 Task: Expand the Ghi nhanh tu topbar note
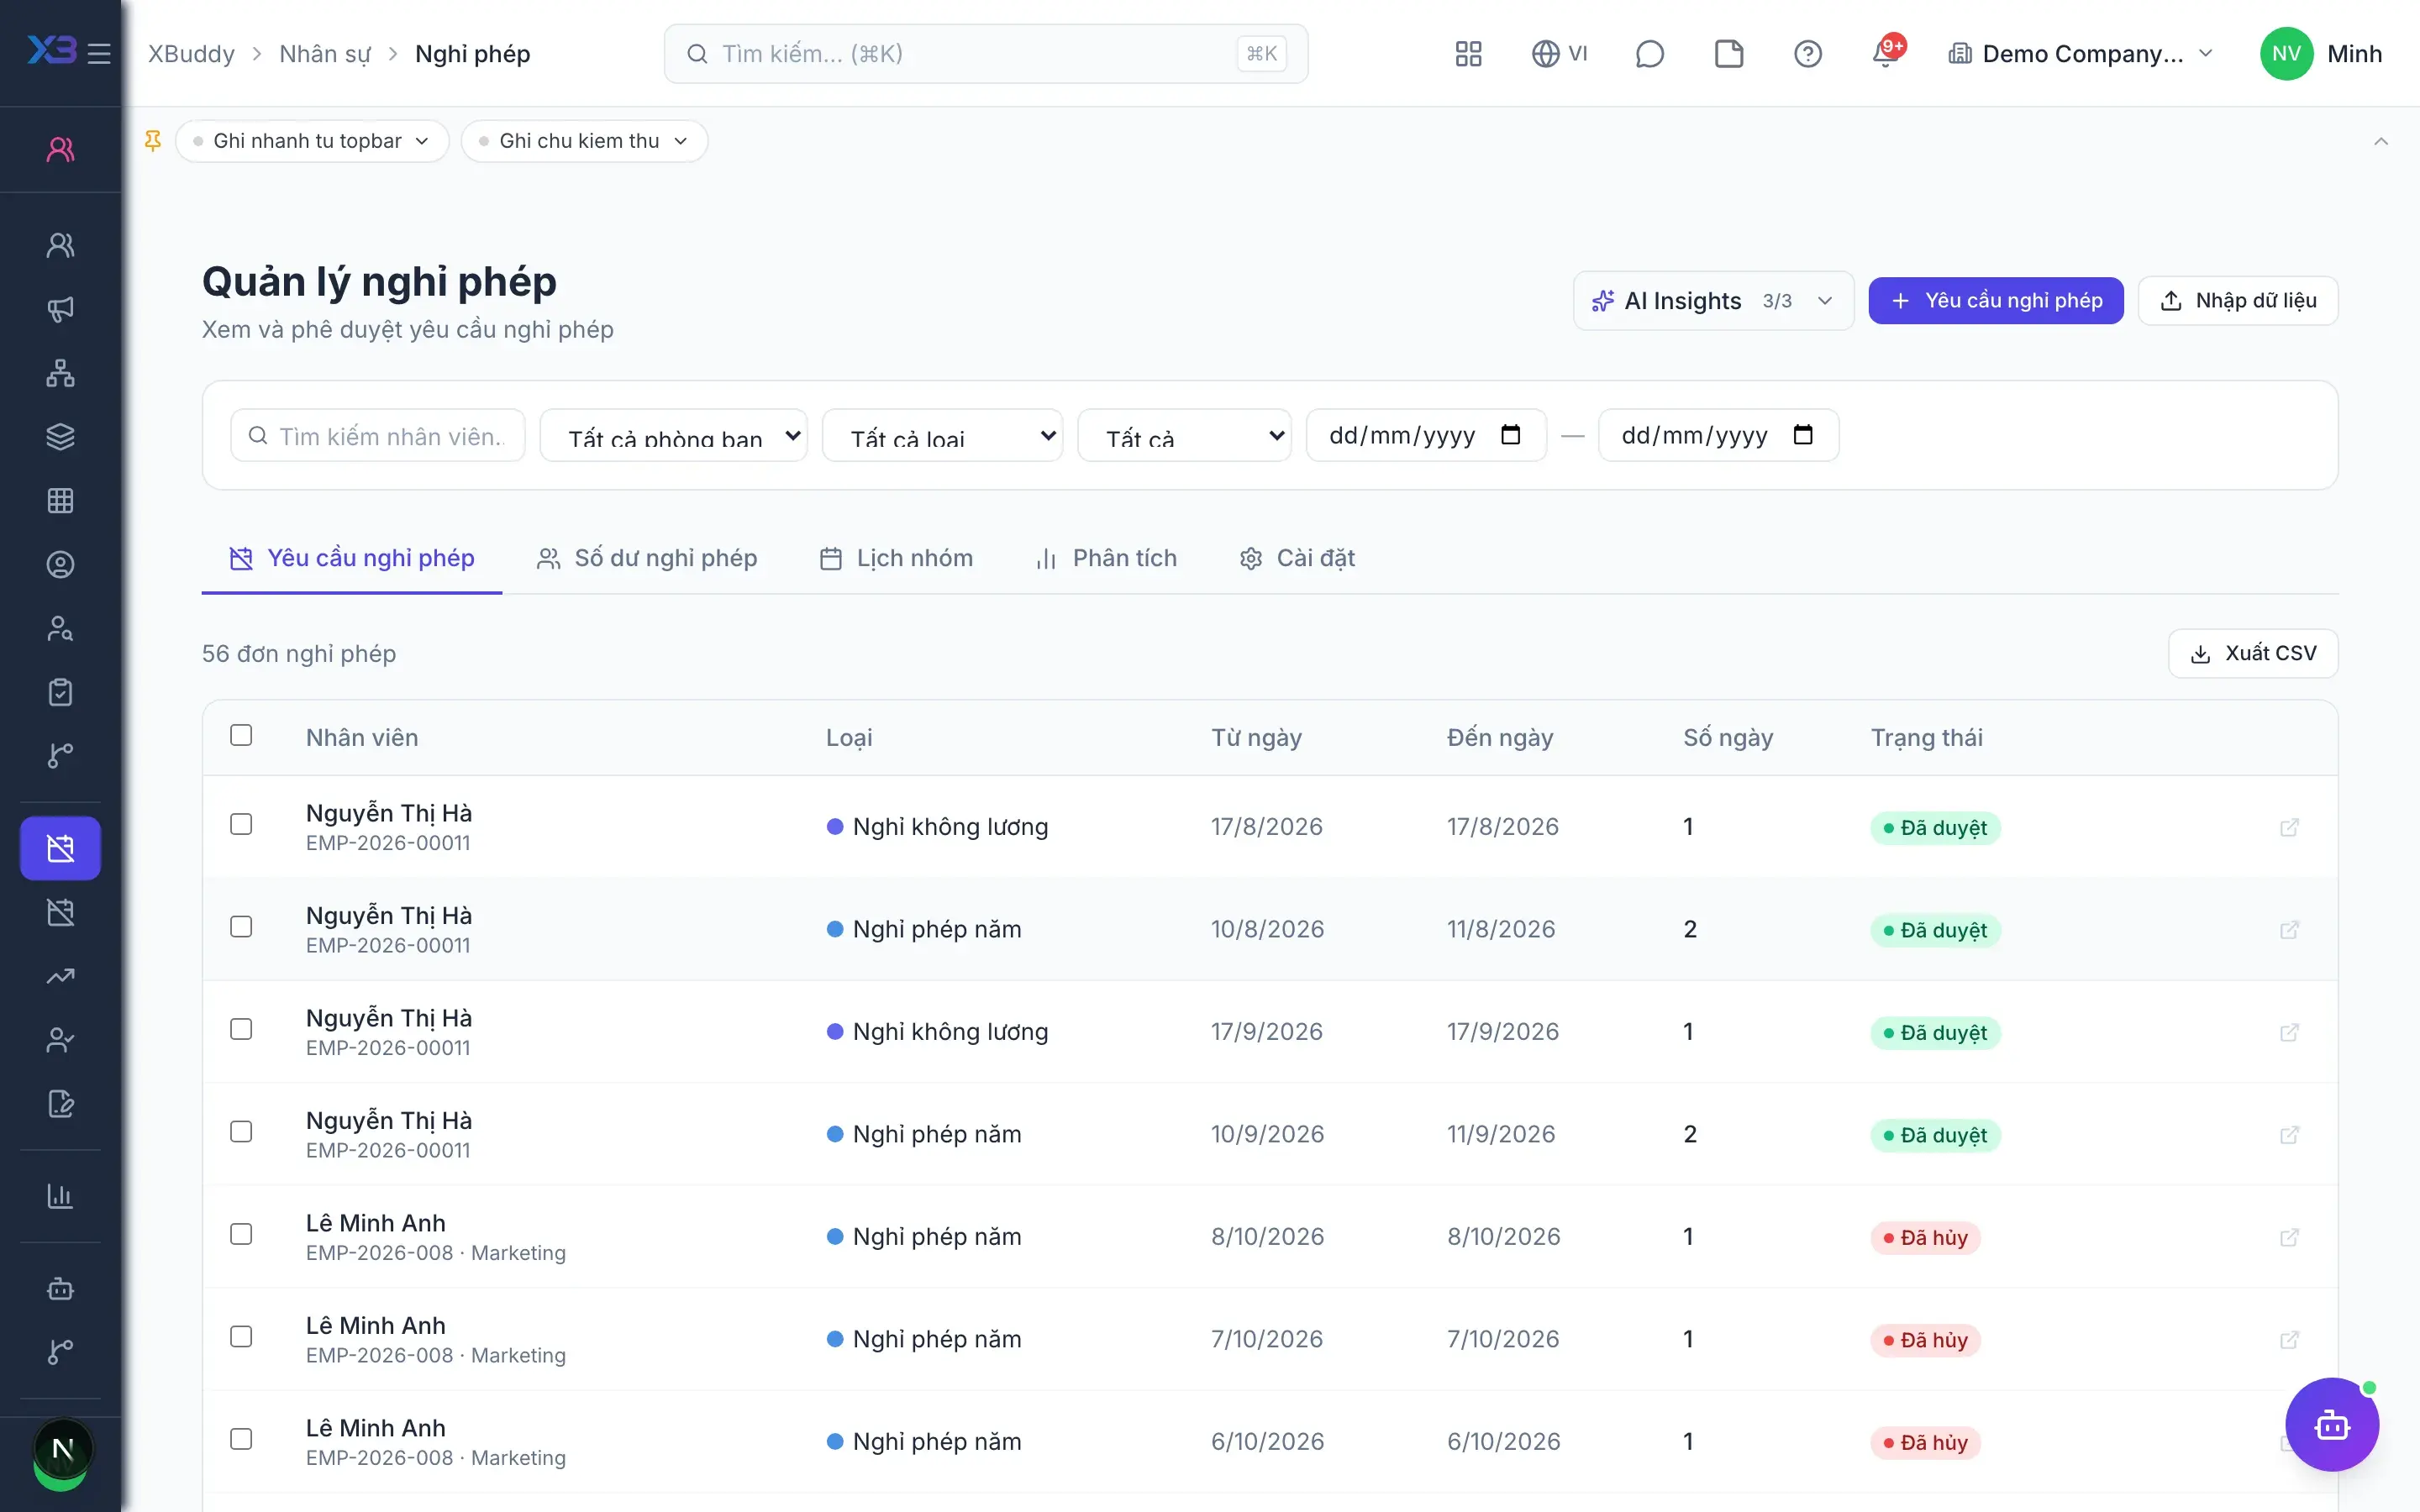click(311, 141)
